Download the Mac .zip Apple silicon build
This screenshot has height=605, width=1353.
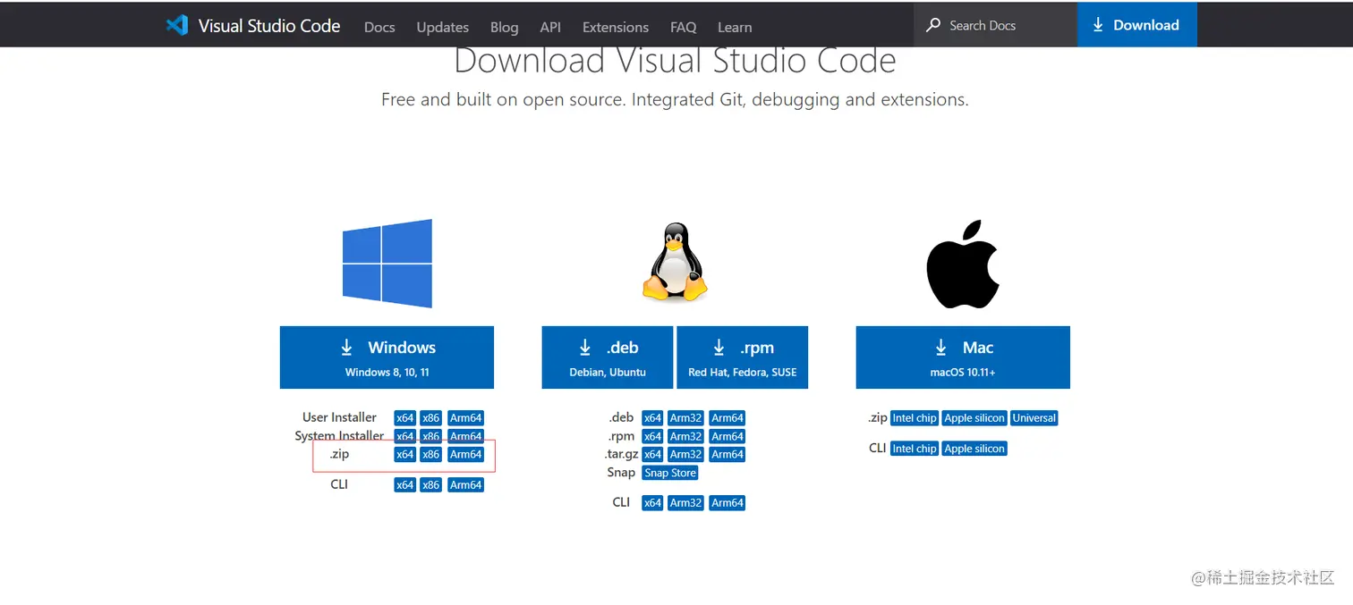[974, 418]
